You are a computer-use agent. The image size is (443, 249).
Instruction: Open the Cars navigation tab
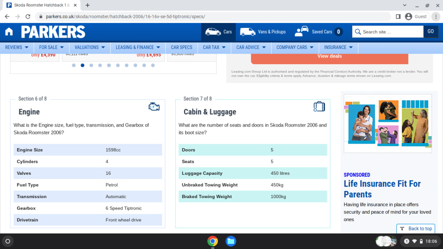coord(218,32)
